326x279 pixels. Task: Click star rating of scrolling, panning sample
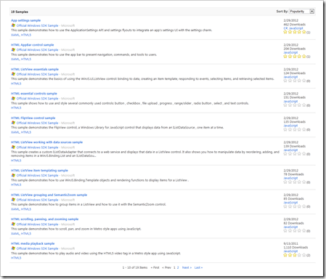[295, 231]
